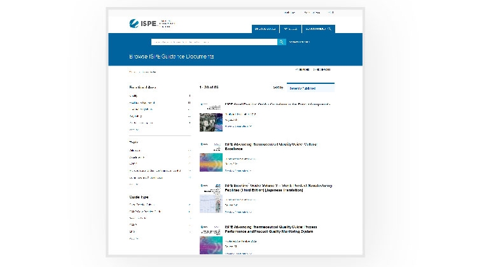477x267 pixels.
Task: Click the teal magnifier search button
Action: pos(281,42)
